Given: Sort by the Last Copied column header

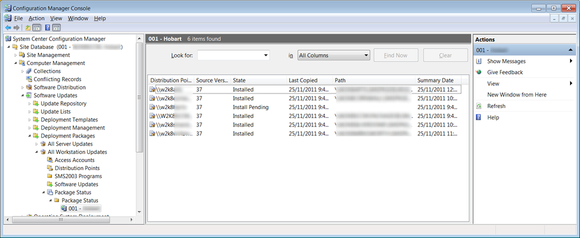Looking at the screenshot, I should (310, 80).
